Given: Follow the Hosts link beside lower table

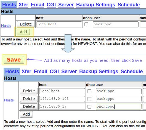Looking at the screenshot, I should (9, 100).
